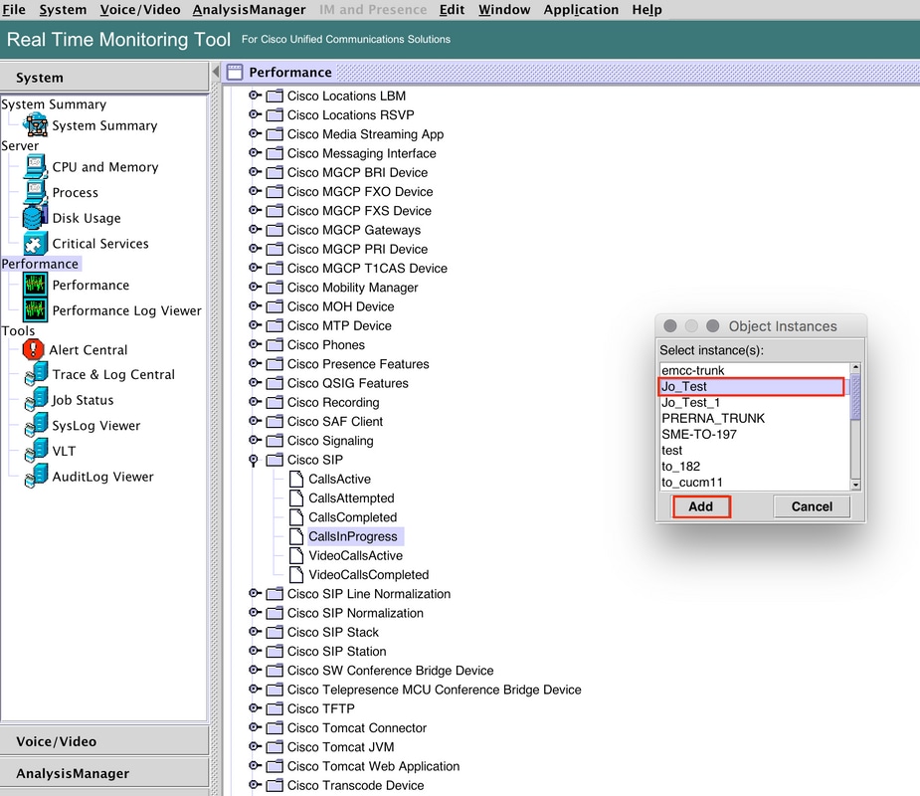Viewport: 920px width, 796px height.
Task: Select the CallsInProgress counter
Action: click(x=353, y=536)
